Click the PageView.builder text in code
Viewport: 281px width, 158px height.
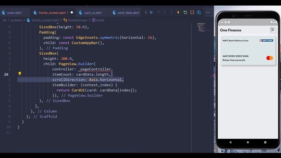76,64
